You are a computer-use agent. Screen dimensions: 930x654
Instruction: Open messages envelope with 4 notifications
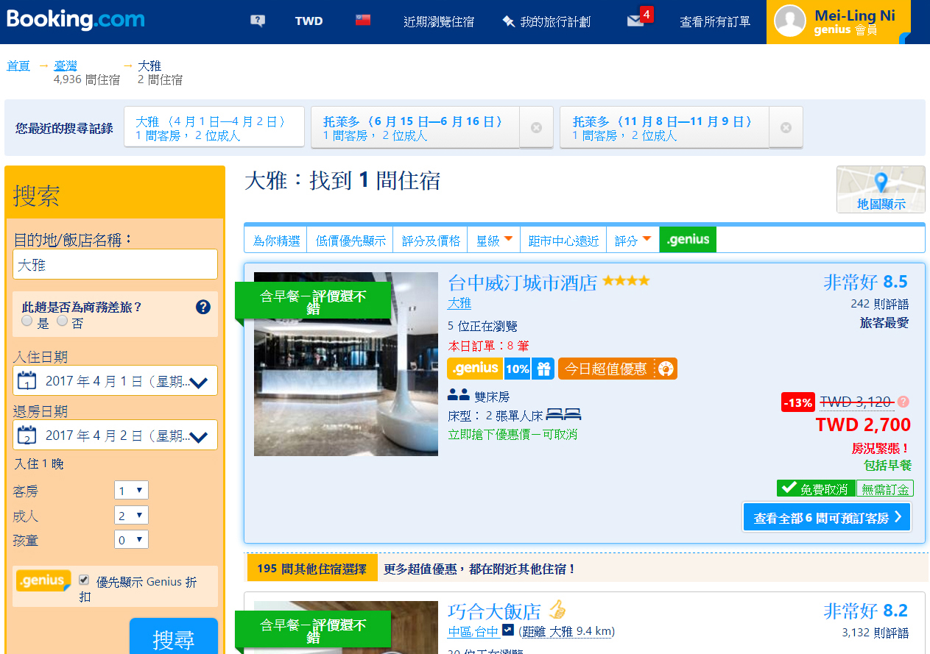tap(639, 18)
